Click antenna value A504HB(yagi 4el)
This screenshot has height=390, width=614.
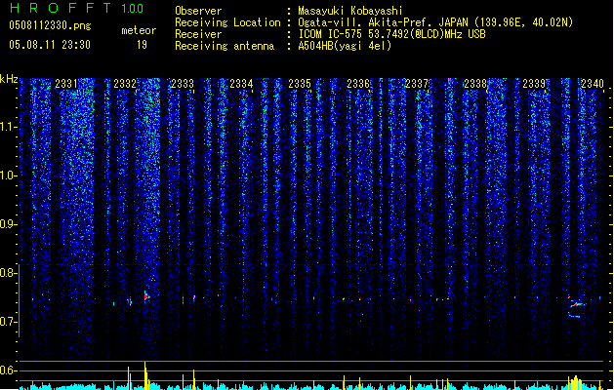(x=345, y=46)
